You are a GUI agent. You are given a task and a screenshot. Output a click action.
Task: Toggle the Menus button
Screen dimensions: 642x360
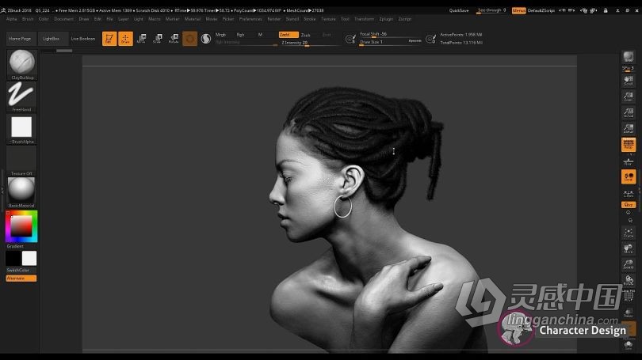519,10
